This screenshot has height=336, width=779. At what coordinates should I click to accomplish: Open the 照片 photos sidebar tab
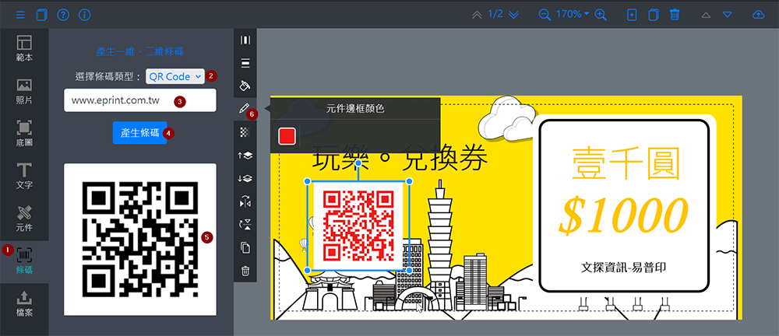[x=24, y=91]
